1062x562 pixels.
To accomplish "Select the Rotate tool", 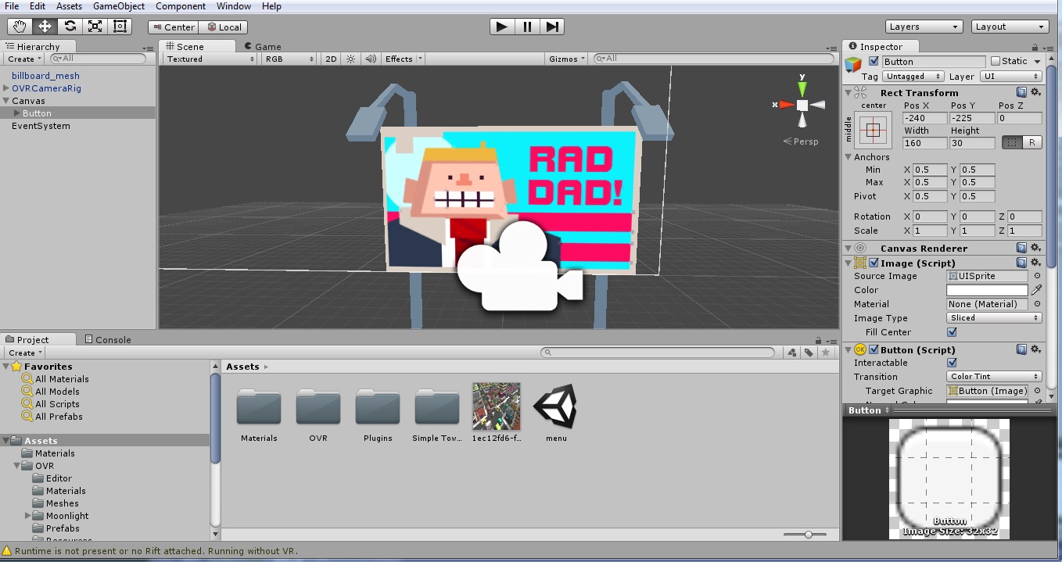I will click(x=69, y=26).
